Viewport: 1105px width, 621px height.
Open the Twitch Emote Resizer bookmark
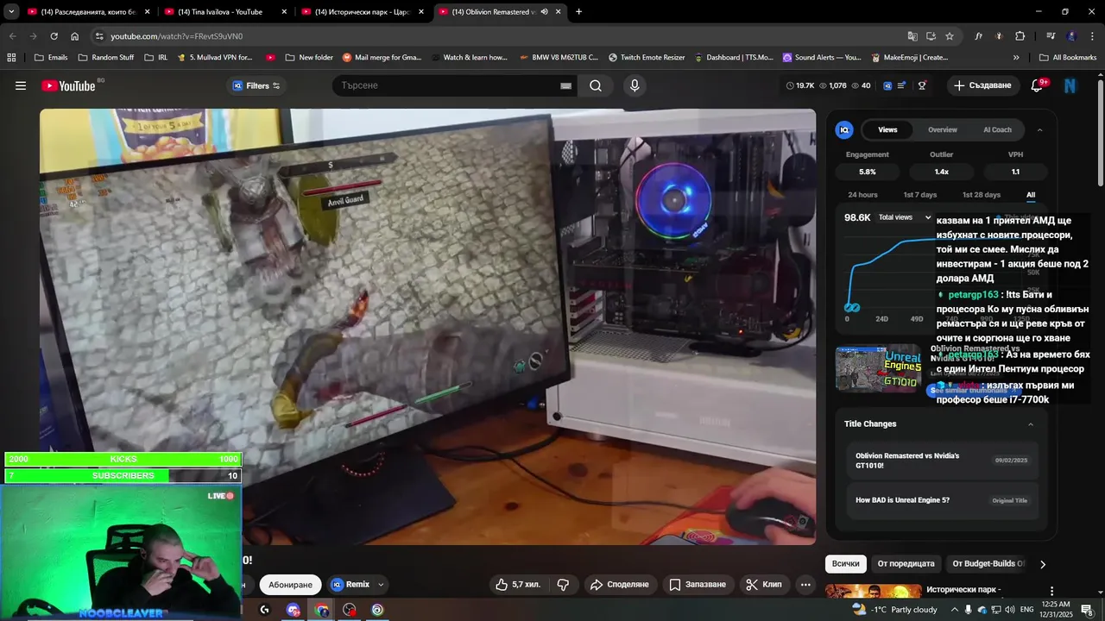click(647, 58)
